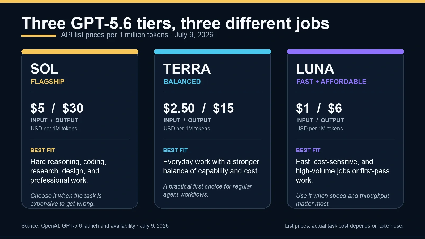Click the yellow underline beneath the title

point(39,36)
